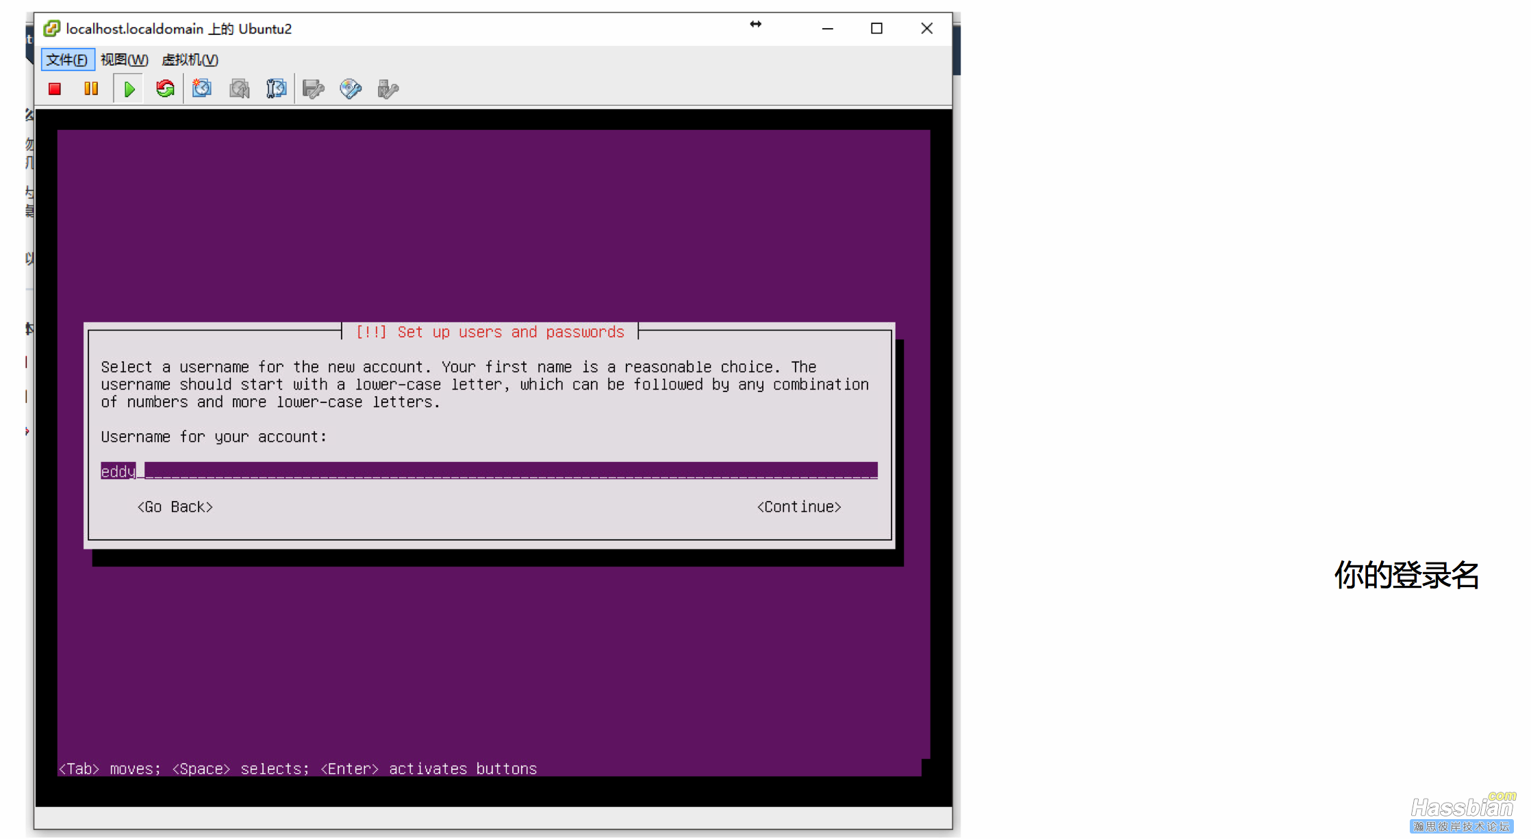Screen dimensions: 1531x839
Task: Start the VM with the green Play icon
Action: coord(129,89)
